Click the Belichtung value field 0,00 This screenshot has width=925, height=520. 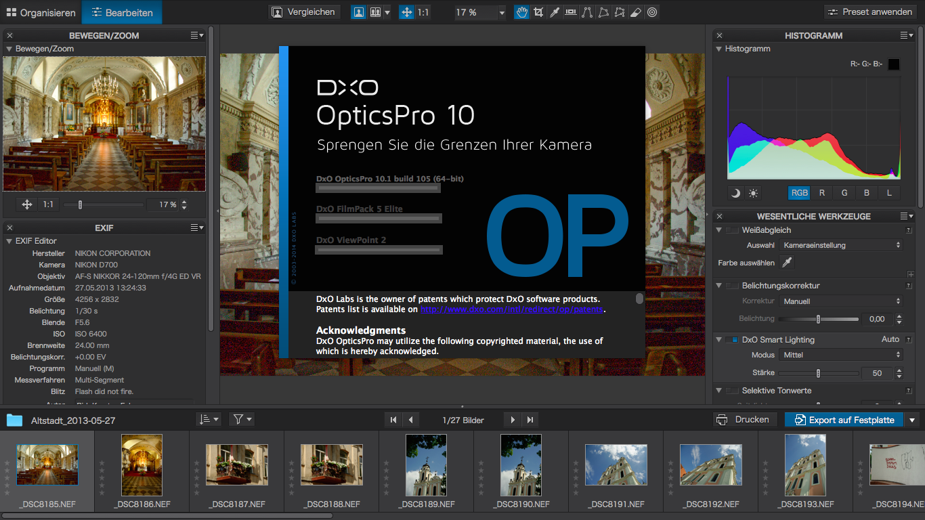pos(876,319)
